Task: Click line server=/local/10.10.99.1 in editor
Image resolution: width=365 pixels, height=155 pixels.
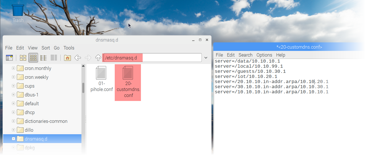Action: 249,66
